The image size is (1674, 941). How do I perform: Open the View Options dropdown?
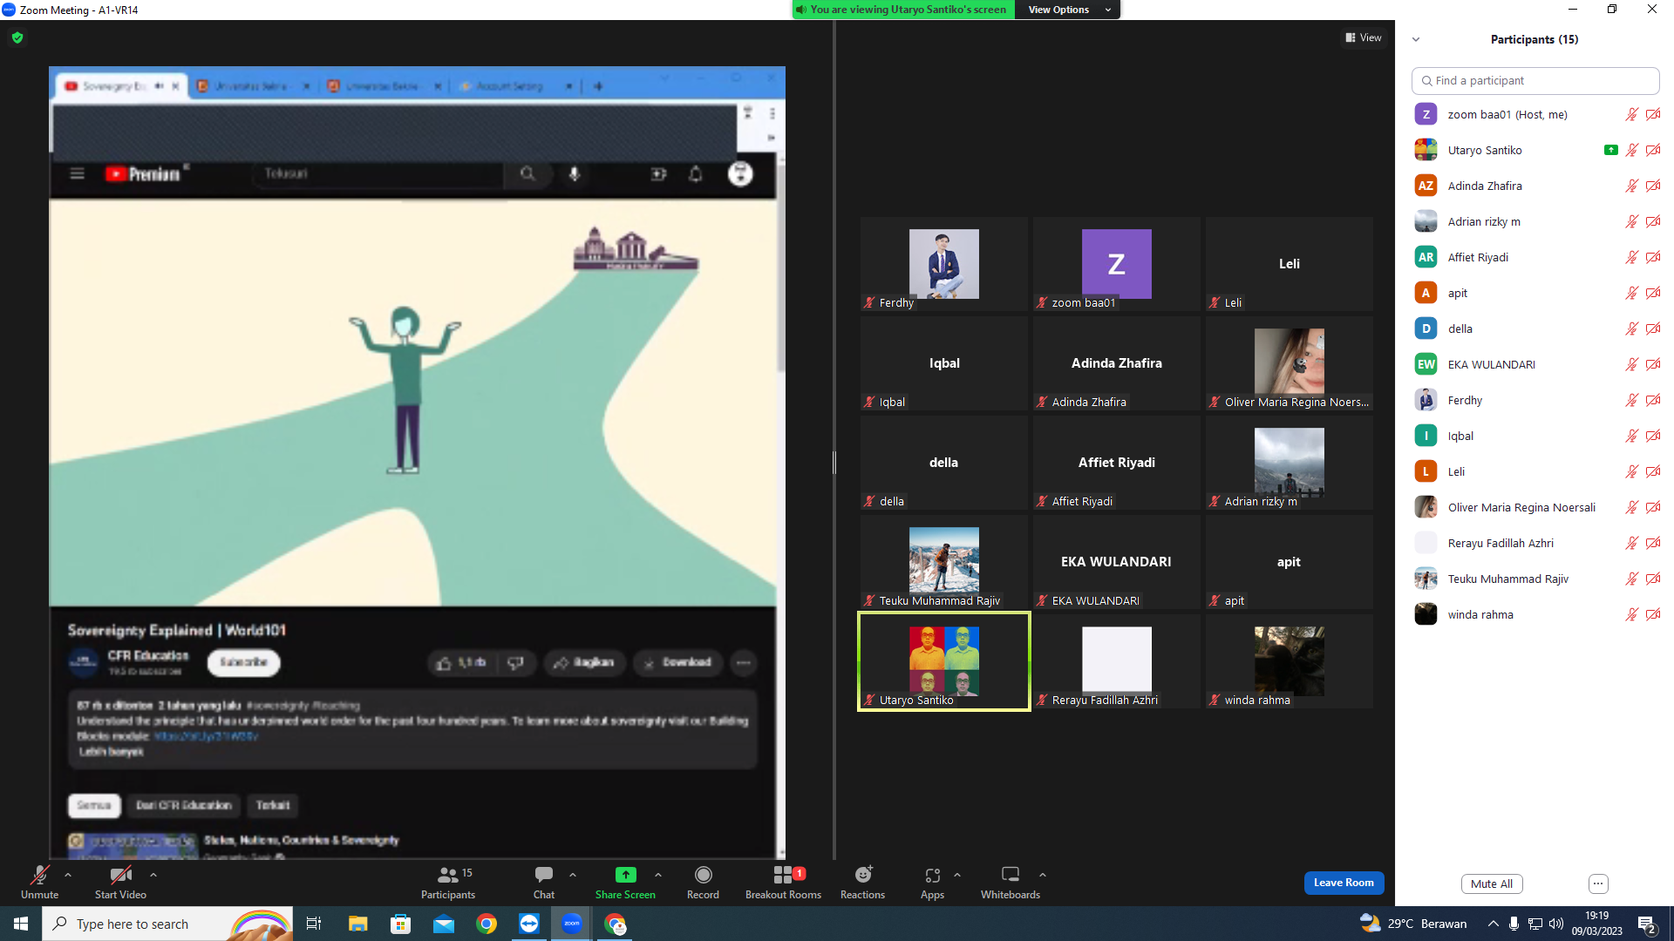(x=1068, y=10)
